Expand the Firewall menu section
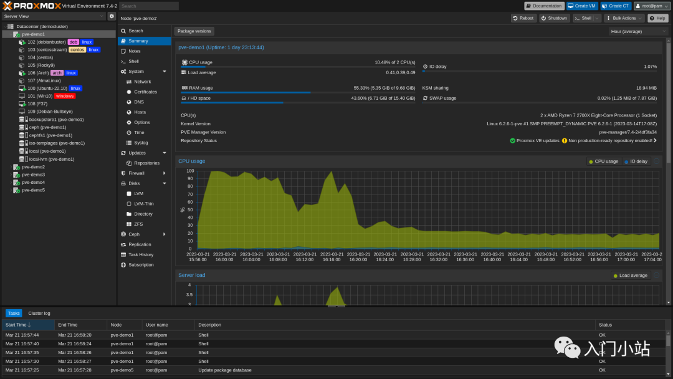Viewport: 673px width, 379px height. click(165, 173)
